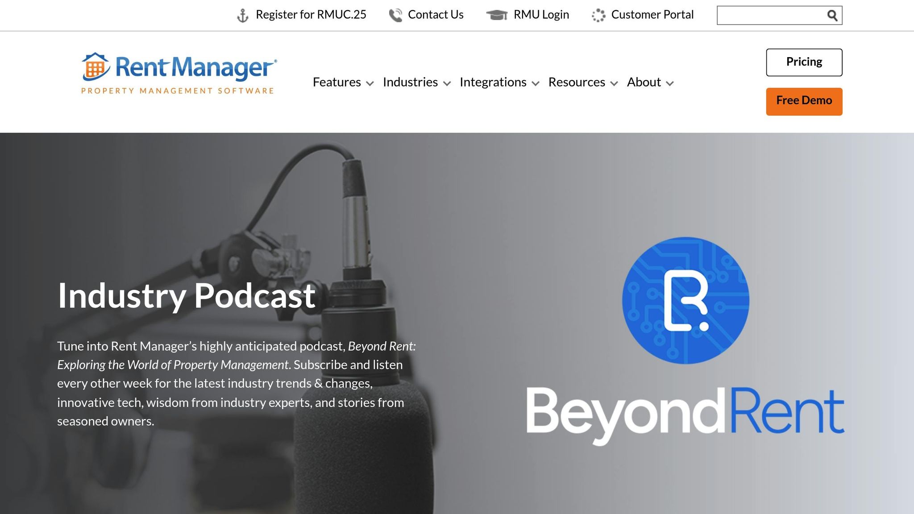Click the Property Management Software tagline
Viewport: 914px width, 514px height.
pos(177,91)
